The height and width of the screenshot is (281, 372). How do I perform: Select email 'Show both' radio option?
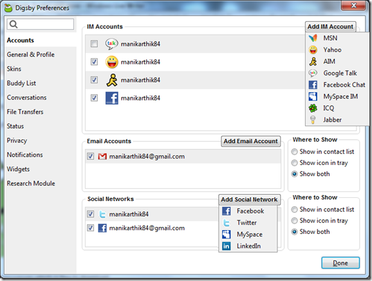coord(294,174)
